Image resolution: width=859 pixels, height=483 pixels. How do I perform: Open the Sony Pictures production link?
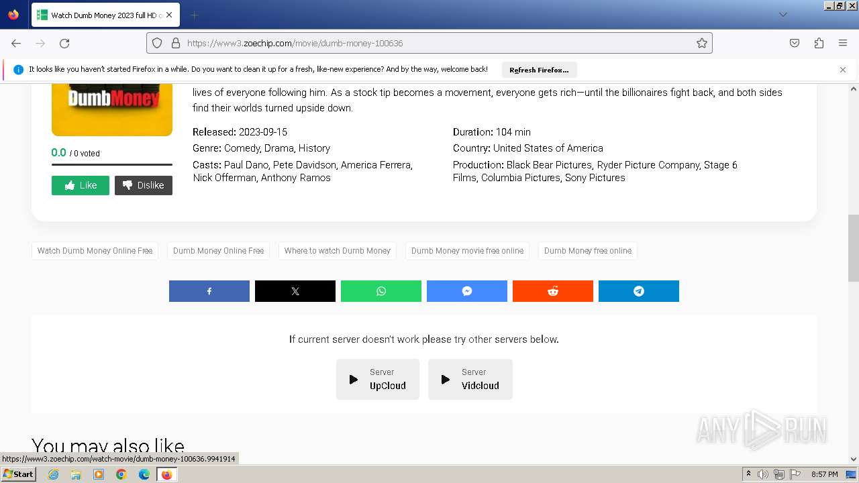(x=595, y=178)
